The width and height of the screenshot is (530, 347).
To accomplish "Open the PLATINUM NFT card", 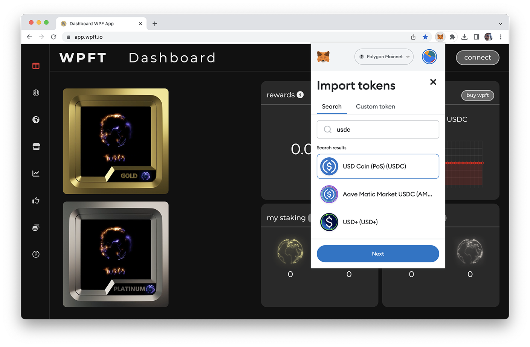I will coord(116,254).
